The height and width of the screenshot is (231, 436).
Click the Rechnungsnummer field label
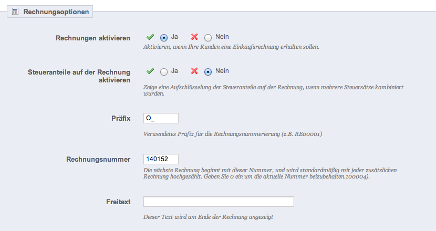(98, 159)
